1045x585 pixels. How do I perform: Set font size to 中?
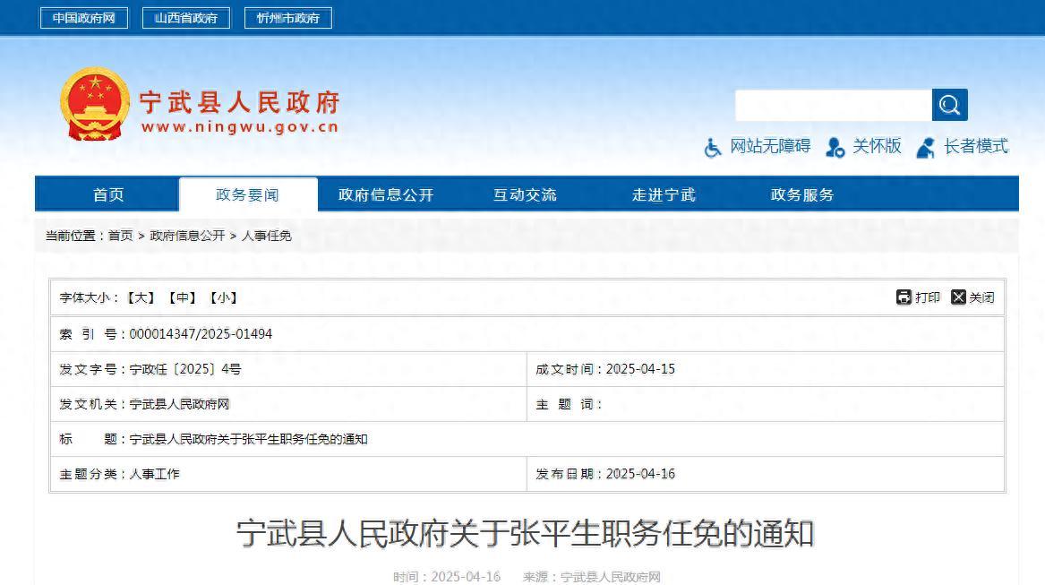click(183, 297)
